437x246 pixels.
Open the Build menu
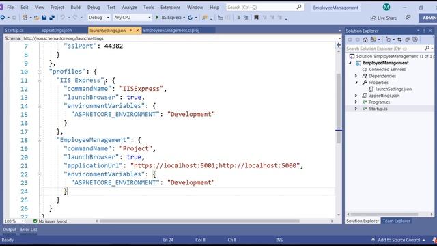[75, 8]
